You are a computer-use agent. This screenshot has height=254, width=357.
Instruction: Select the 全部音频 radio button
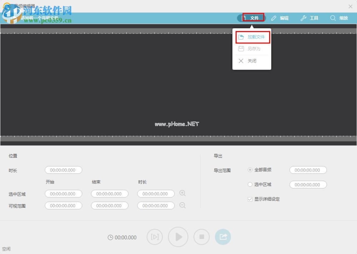pyautogui.click(x=250, y=170)
